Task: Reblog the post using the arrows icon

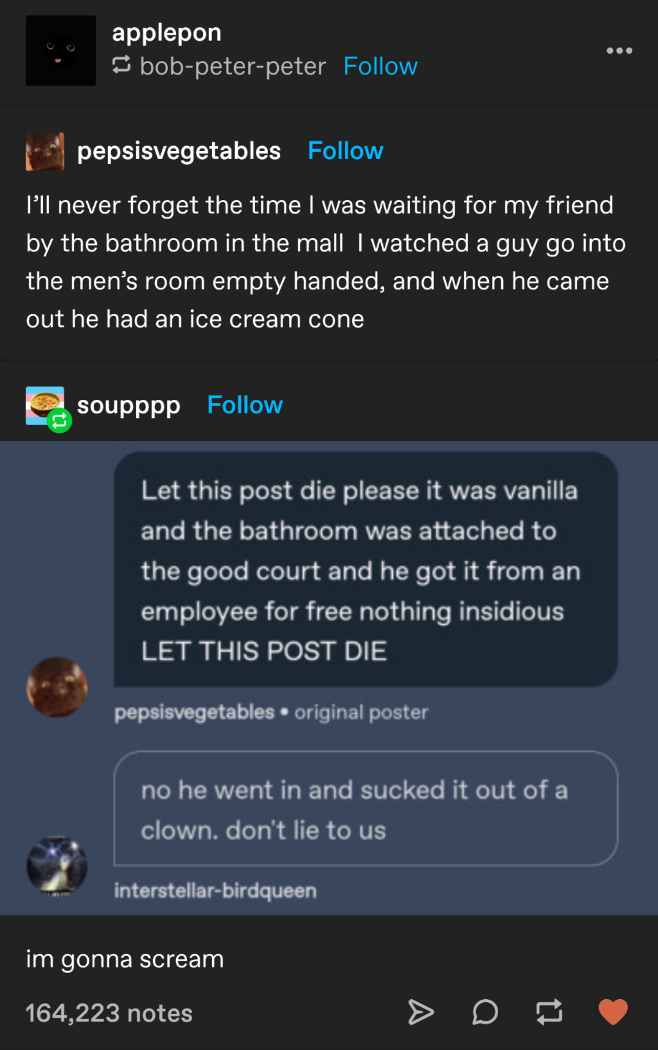Action: coord(549,1012)
